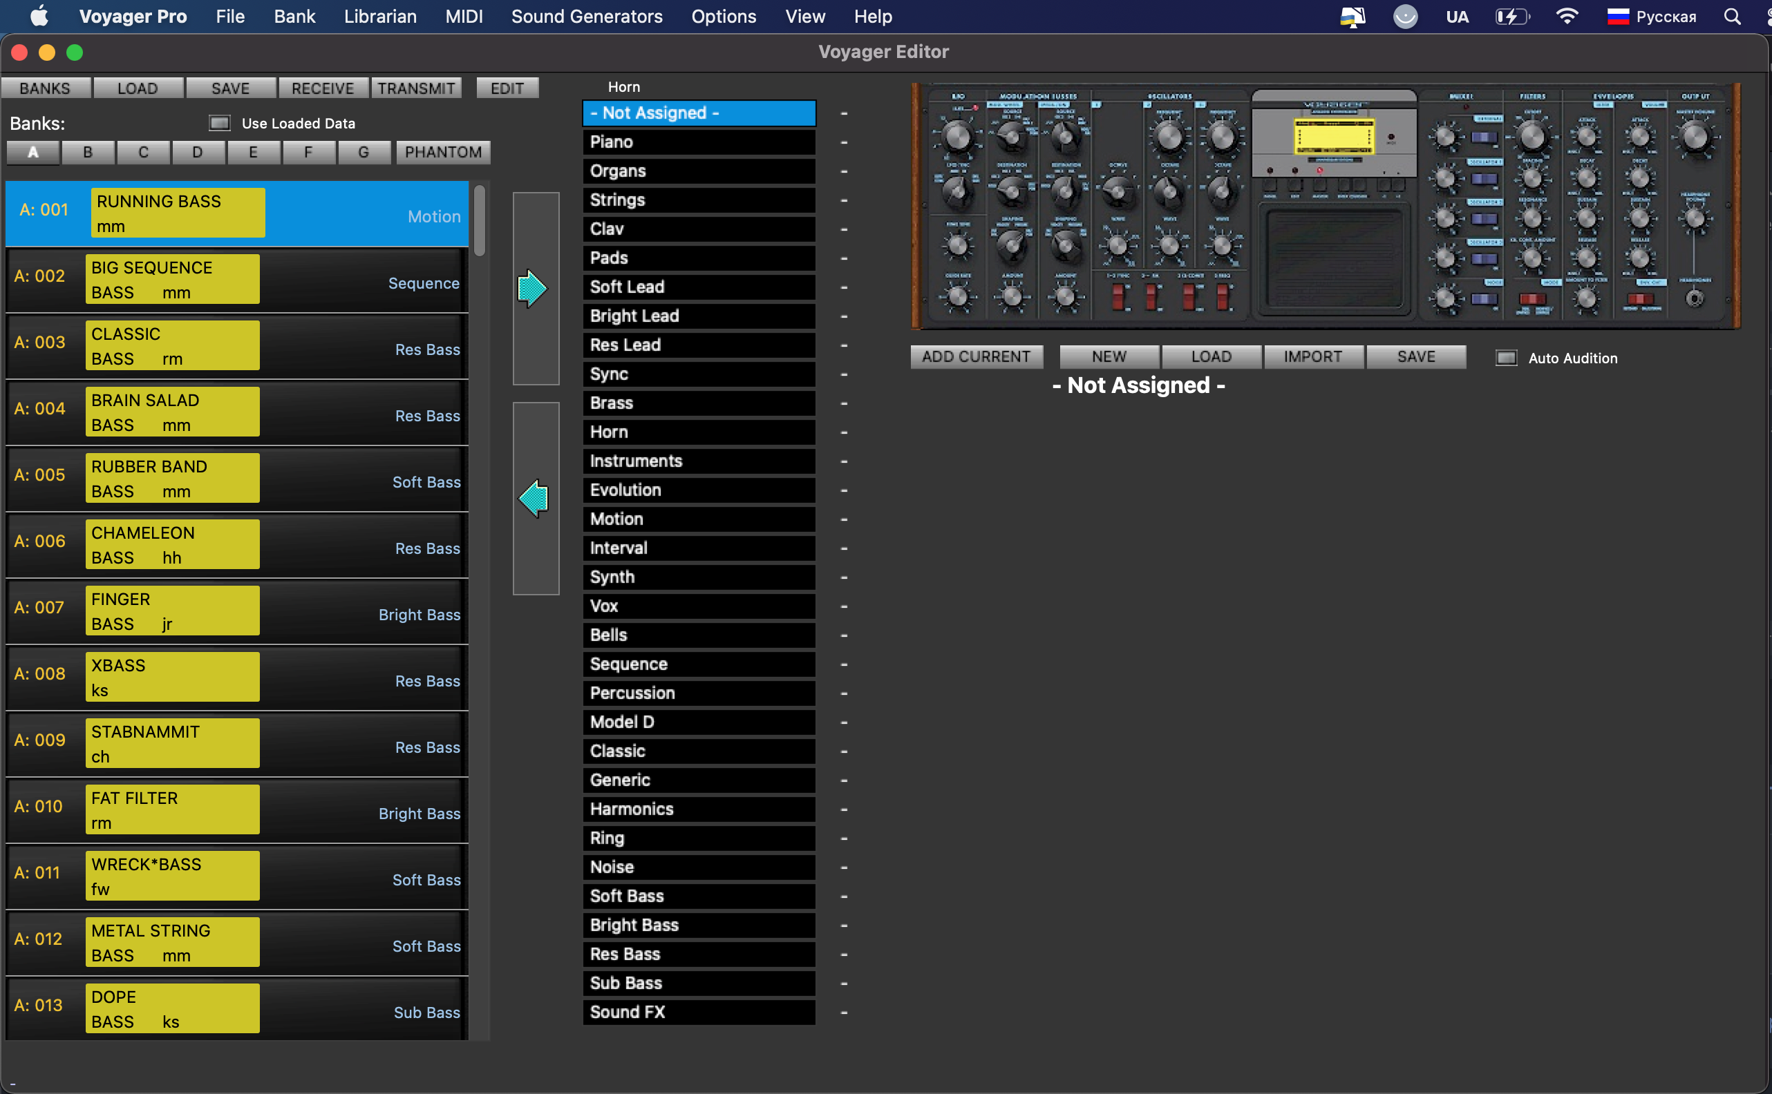The width and height of the screenshot is (1772, 1094).
Task: Open the Librarian menu
Action: tap(380, 17)
